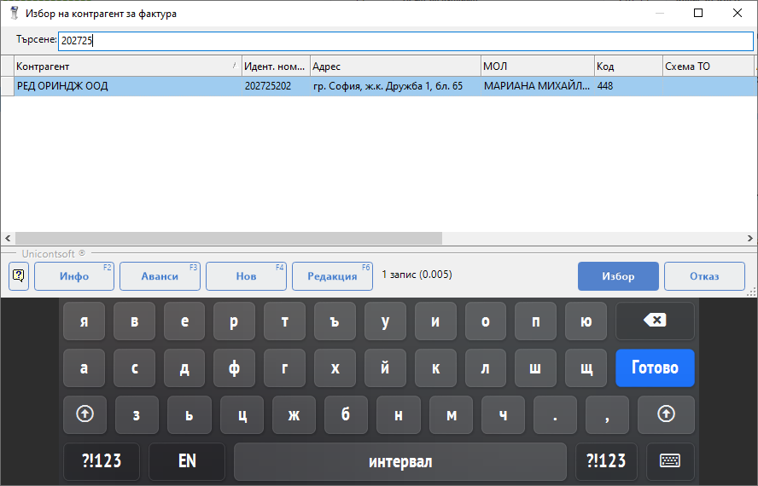The image size is (758, 486).
Task: Cancel dialog with Отказ button
Action: [x=704, y=276]
